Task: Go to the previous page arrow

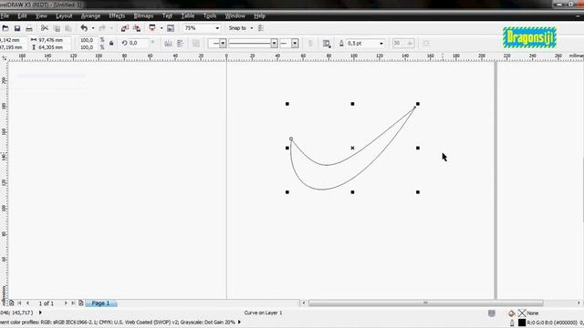Action: point(27,303)
